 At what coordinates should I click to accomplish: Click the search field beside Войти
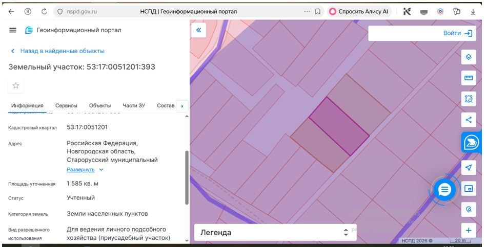tap(404, 33)
